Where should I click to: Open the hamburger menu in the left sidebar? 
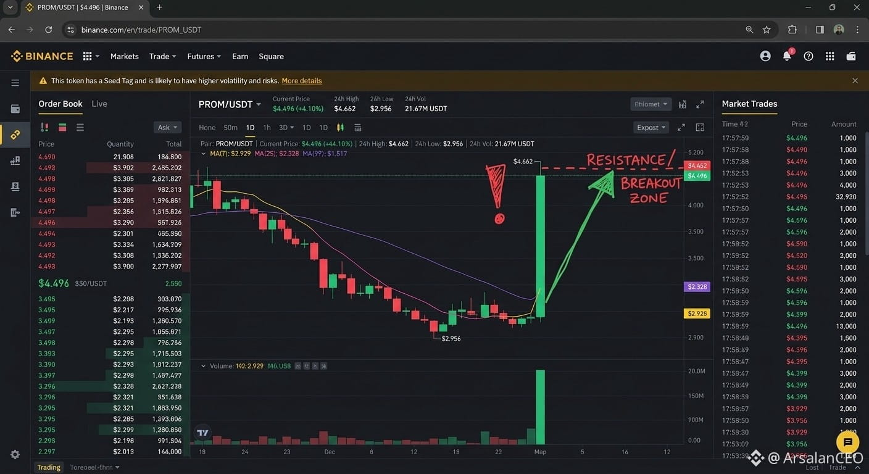(x=15, y=83)
